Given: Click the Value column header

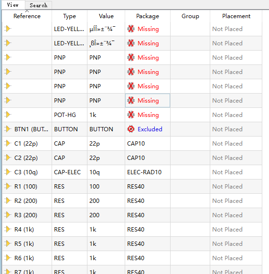Looking at the screenshot, I should tap(106, 16).
